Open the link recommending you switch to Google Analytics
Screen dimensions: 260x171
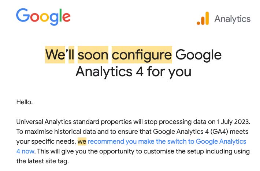coord(167,141)
